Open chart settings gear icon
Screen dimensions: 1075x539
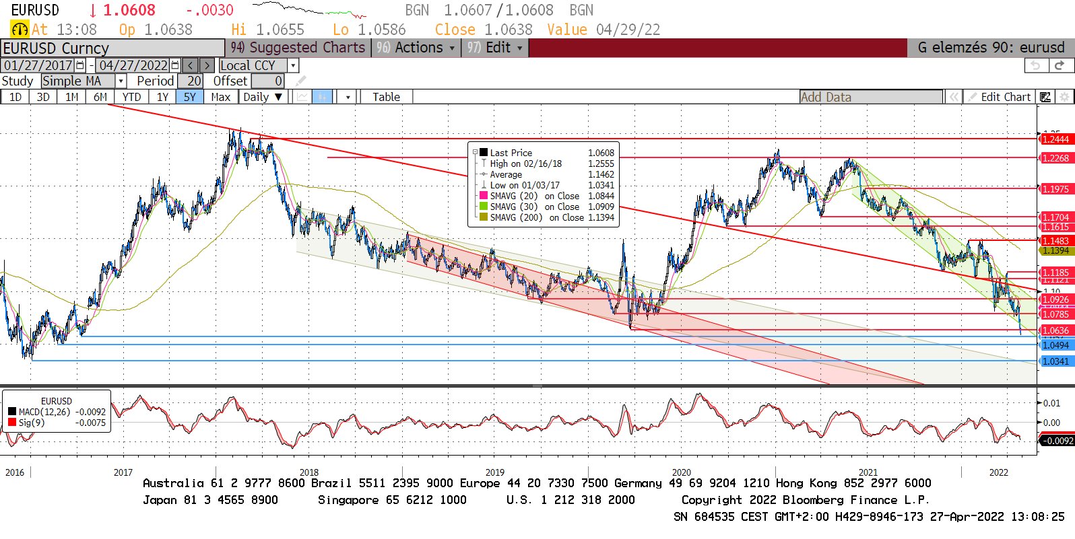click(1064, 97)
